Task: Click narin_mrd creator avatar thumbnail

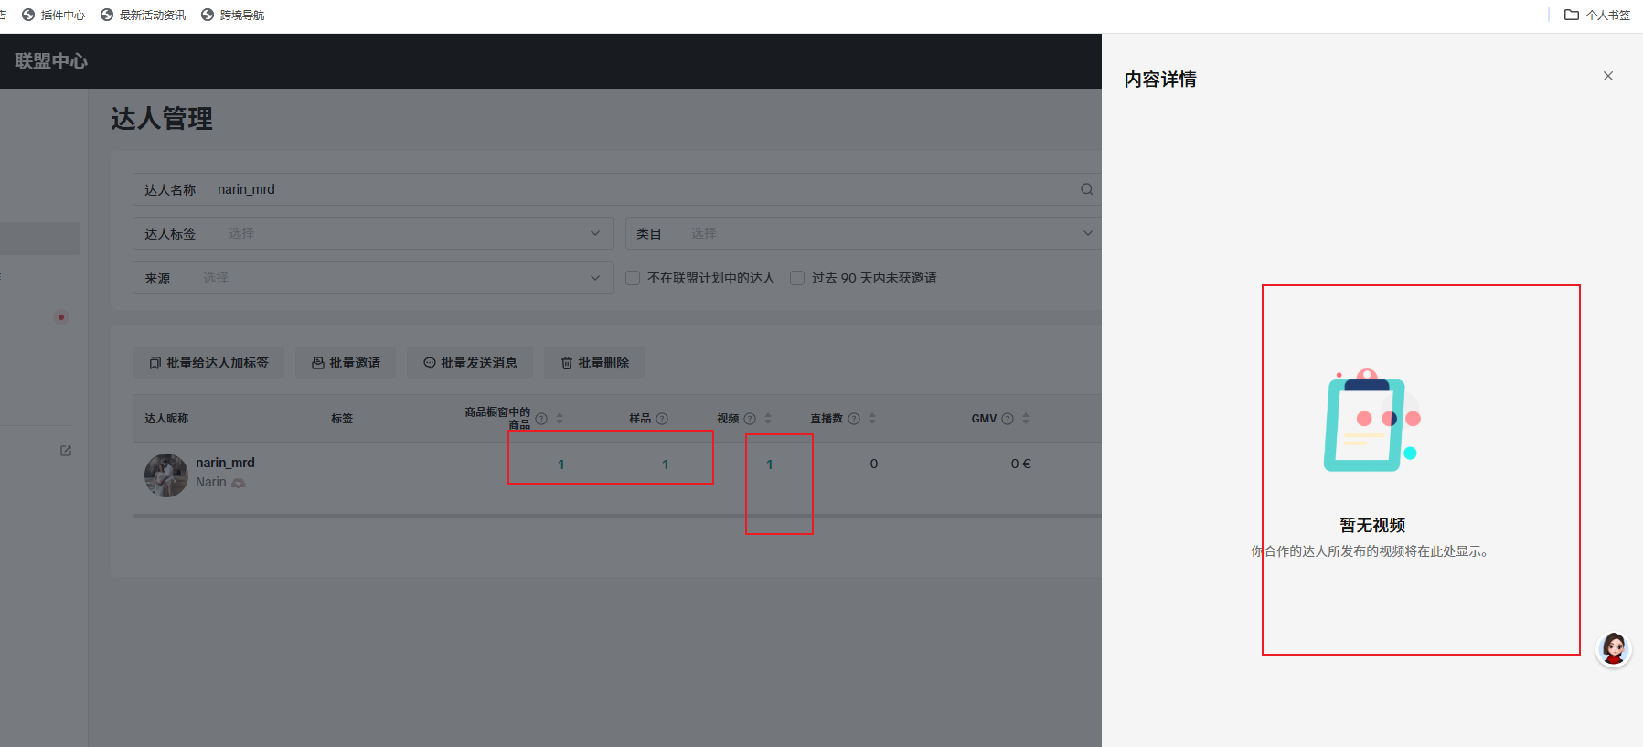Action: click(x=165, y=475)
